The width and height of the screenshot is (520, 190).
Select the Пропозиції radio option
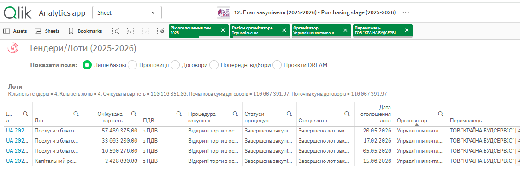click(132, 65)
